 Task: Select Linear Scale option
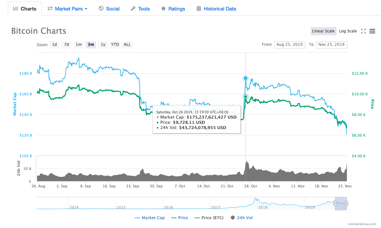click(323, 31)
